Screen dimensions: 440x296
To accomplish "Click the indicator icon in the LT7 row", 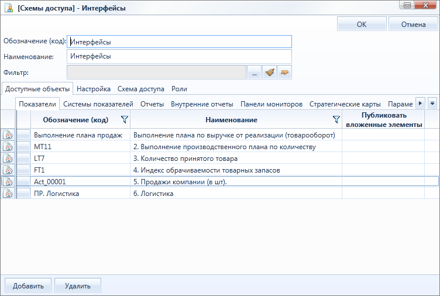I will pyautogui.click(x=8, y=159).
